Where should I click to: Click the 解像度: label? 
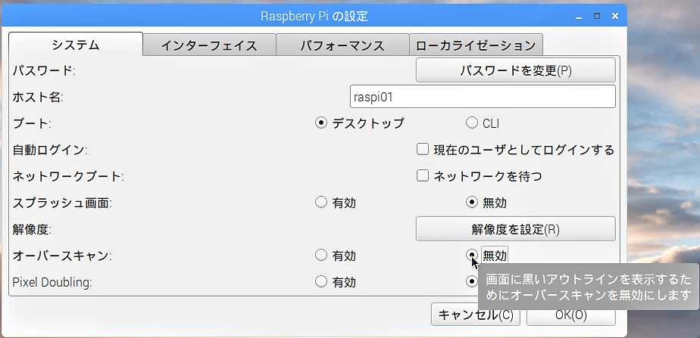[32, 229]
